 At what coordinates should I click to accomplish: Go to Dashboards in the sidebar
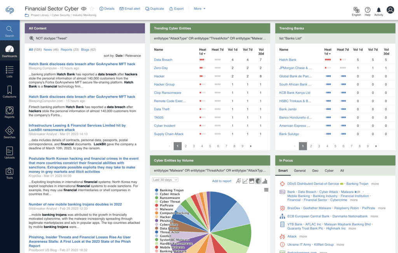coord(10,51)
